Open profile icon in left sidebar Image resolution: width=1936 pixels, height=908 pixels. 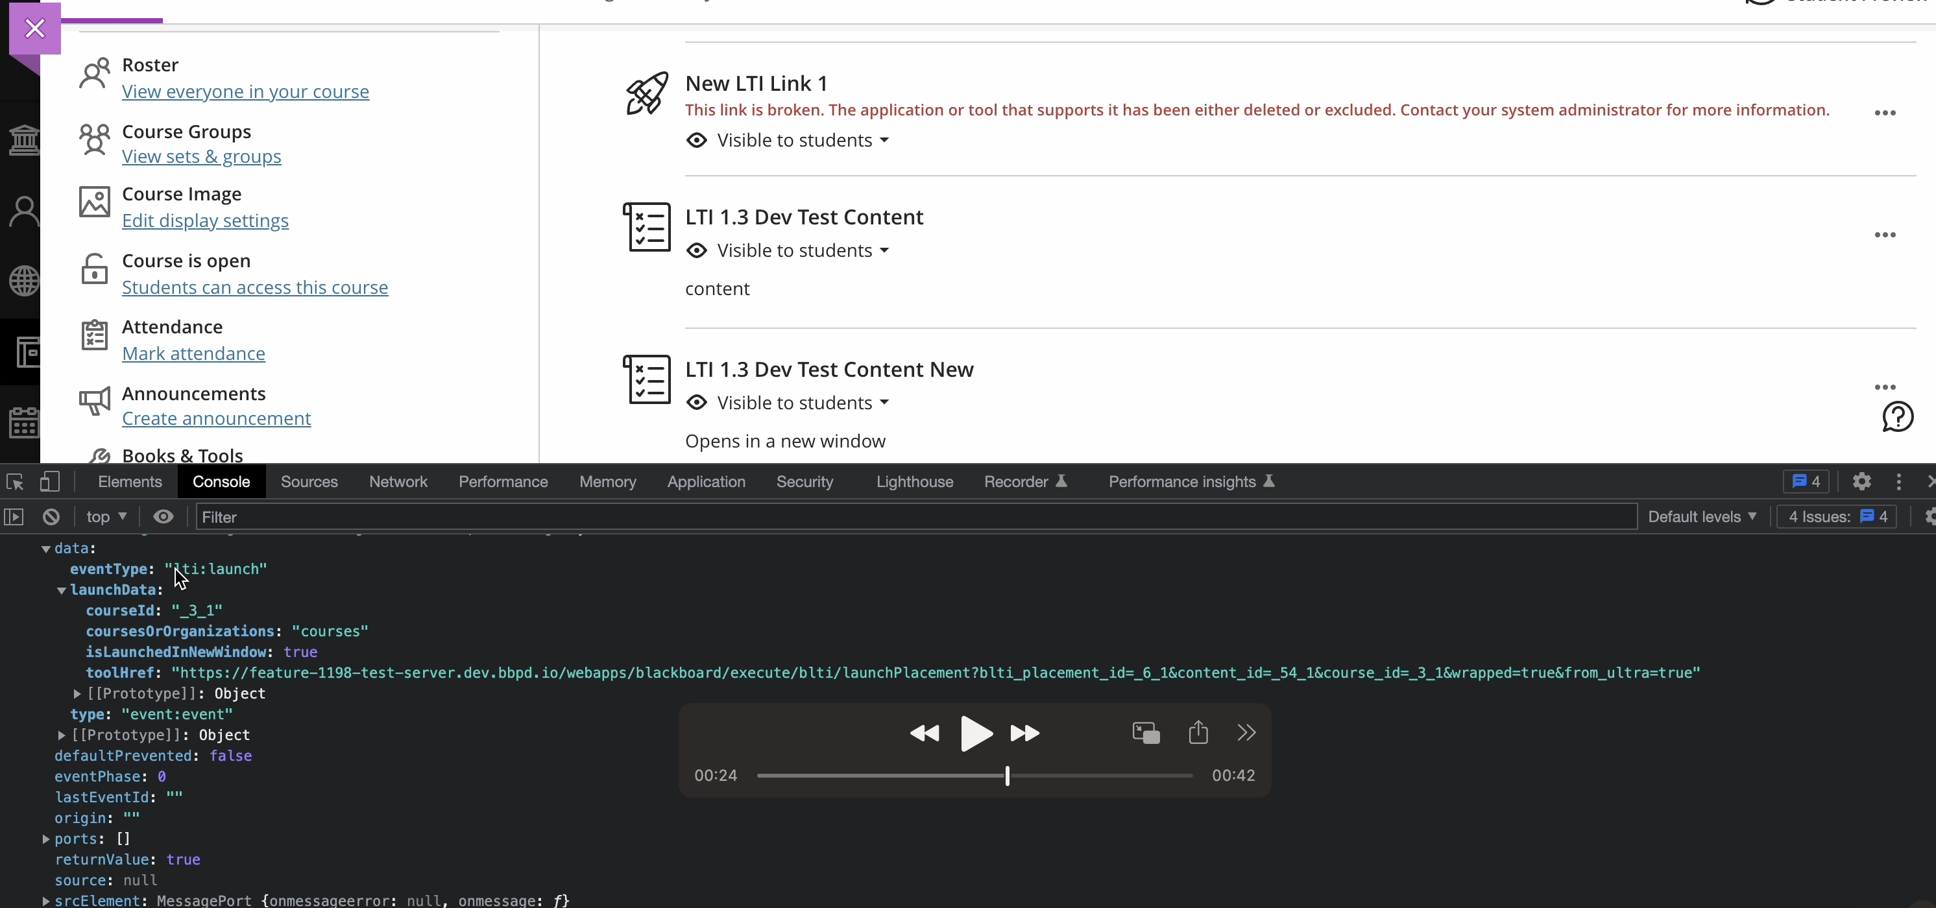click(24, 211)
